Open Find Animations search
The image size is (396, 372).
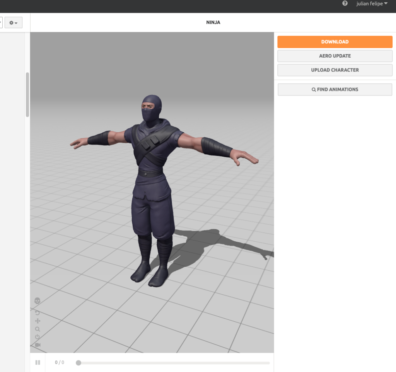335,89
